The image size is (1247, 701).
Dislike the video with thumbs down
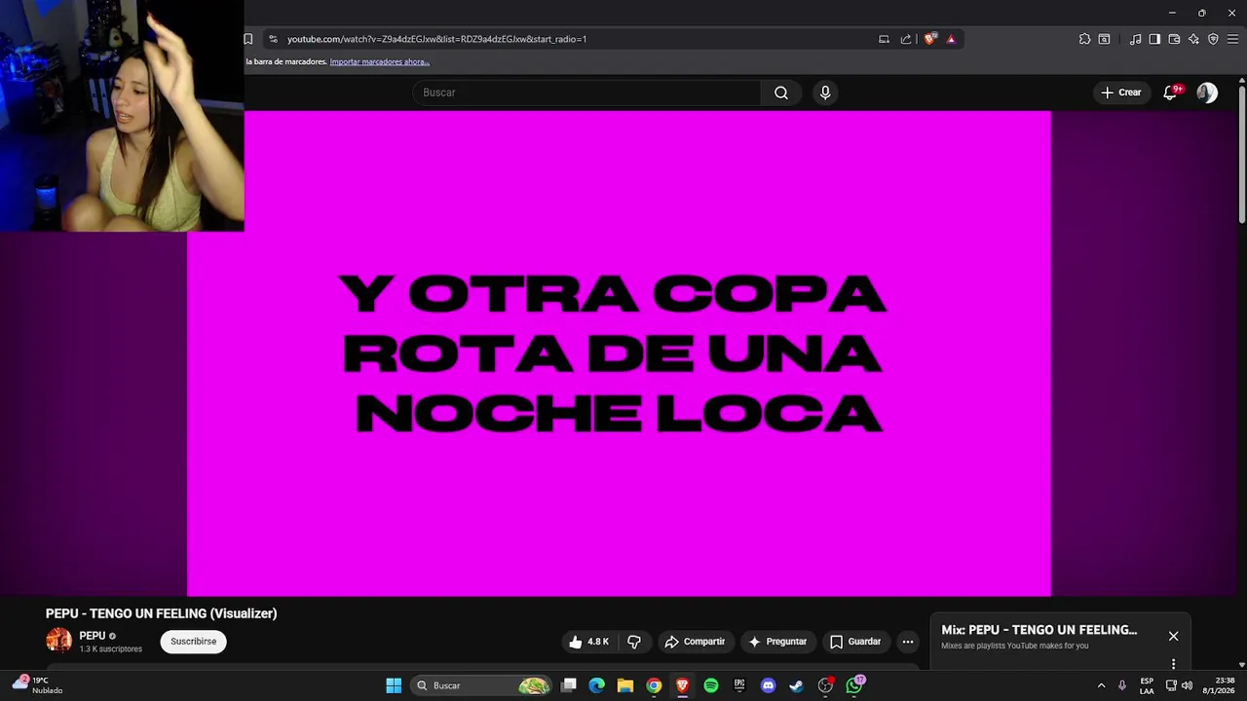[x=634, y=642]
